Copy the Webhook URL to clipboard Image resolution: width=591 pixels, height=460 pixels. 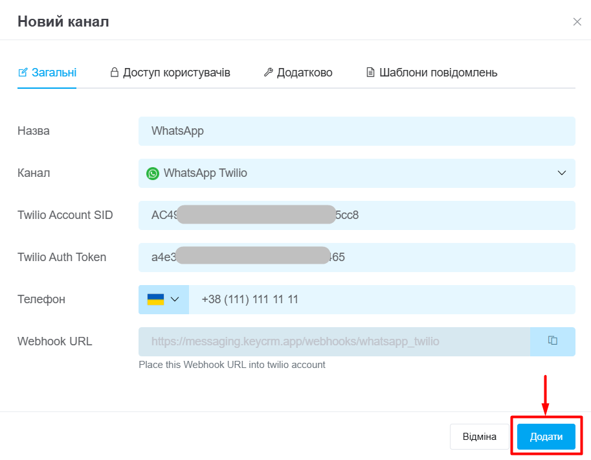(x=553, y=341)
